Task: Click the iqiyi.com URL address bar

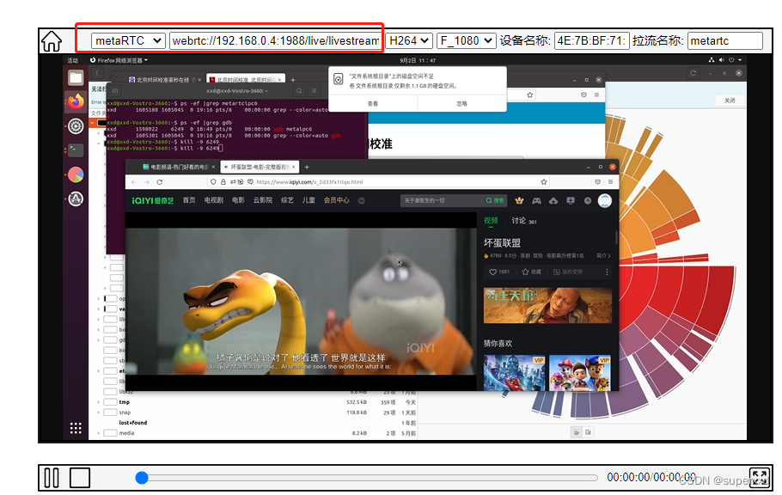Action: [x=379, y=182]
